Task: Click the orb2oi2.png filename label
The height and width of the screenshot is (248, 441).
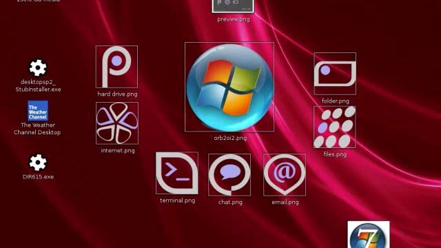Action: 230,138
